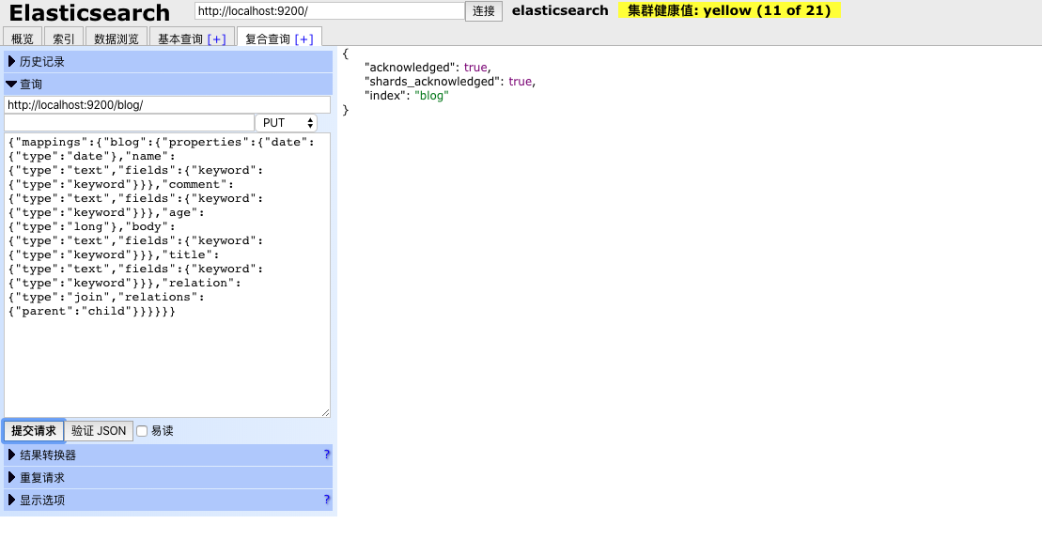Image resolution: width=1042 pixels, height=555 pixels.
Task: Expand the 结果转换器 section
Action: 168,455
